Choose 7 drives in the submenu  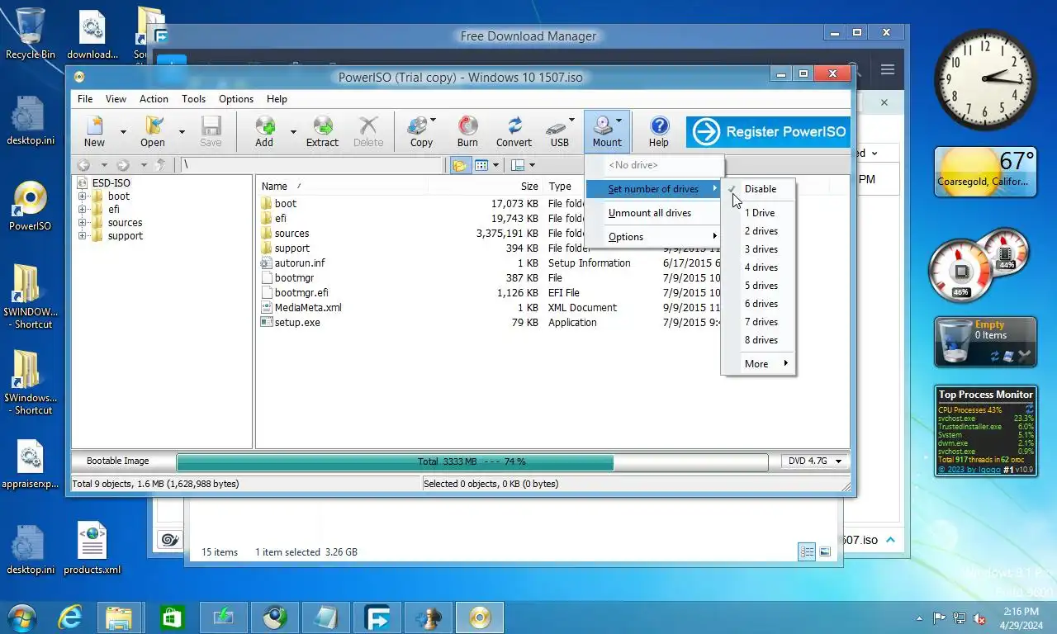(758, 322)
